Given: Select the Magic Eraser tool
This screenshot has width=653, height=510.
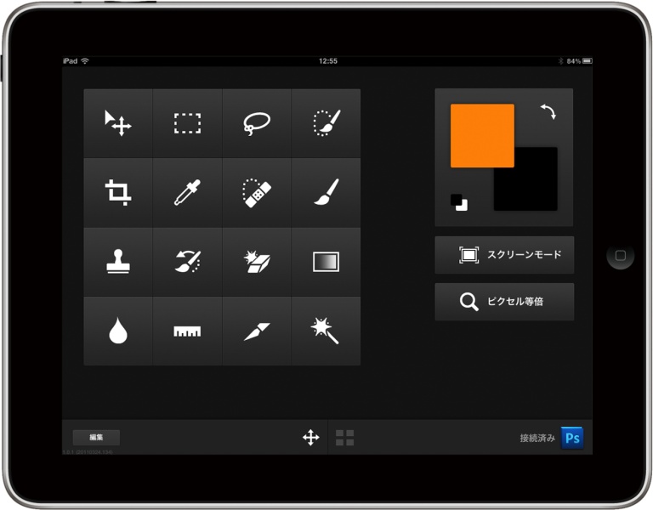Looking at the screenshot, I should (x=257, y=262).
